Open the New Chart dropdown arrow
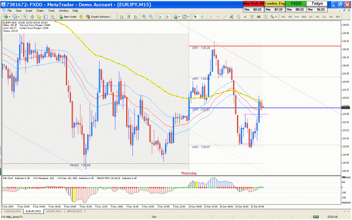The image size is (352, 220). (10, 17)
